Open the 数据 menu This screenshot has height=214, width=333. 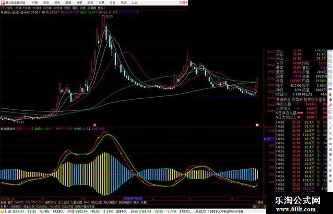68,2
